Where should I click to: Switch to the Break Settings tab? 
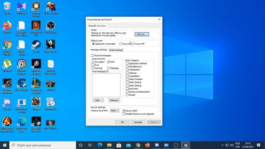click(x=116, y=50)
